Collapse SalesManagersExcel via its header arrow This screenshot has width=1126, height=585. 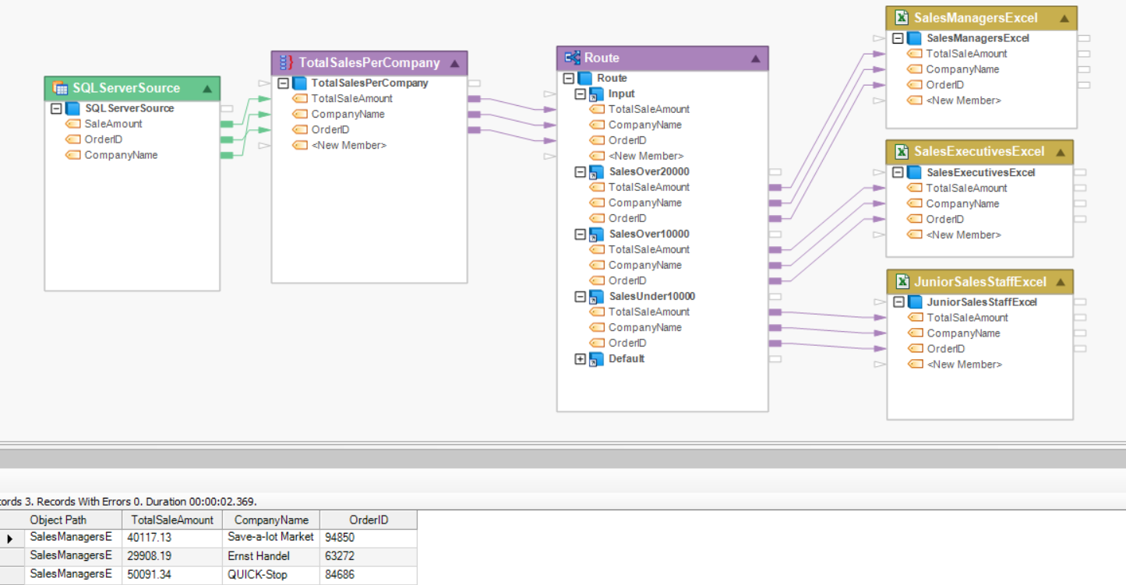tap(1064, 17)
